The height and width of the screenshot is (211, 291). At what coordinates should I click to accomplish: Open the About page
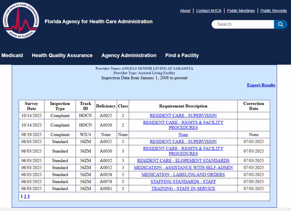coord(185,11)
